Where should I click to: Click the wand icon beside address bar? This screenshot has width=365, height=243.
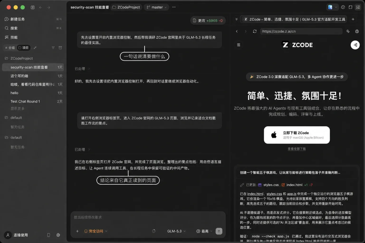tap(348, 31)
